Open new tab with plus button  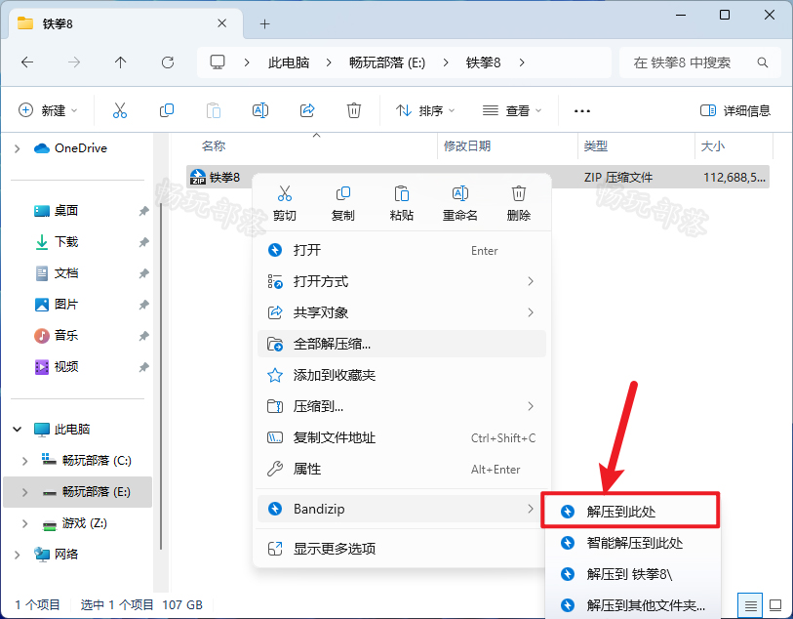click(264, 23)
